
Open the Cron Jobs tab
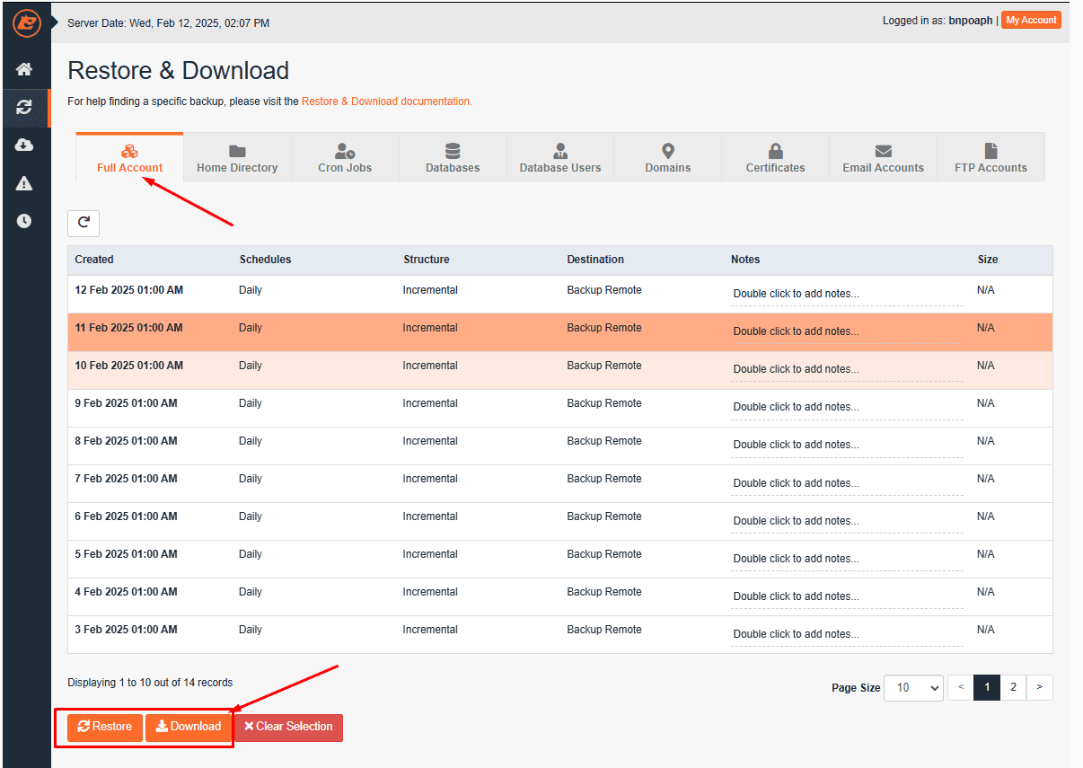pos(345,158)
